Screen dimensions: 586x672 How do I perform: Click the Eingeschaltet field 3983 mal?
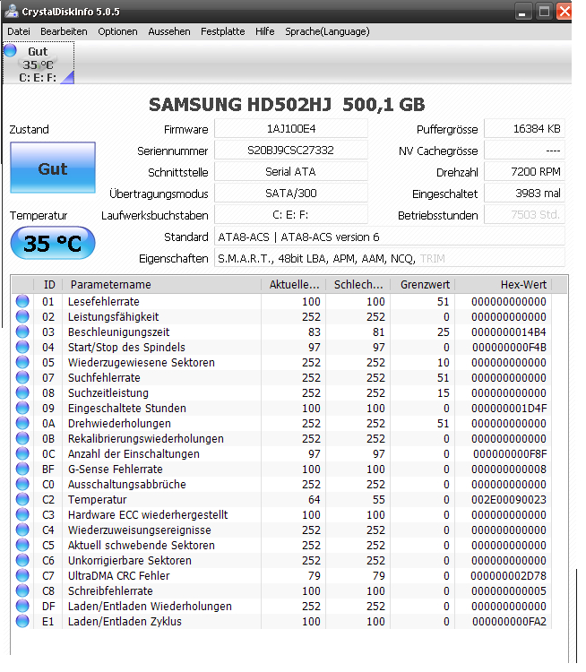pyautogui.click(x=524, y=193)
